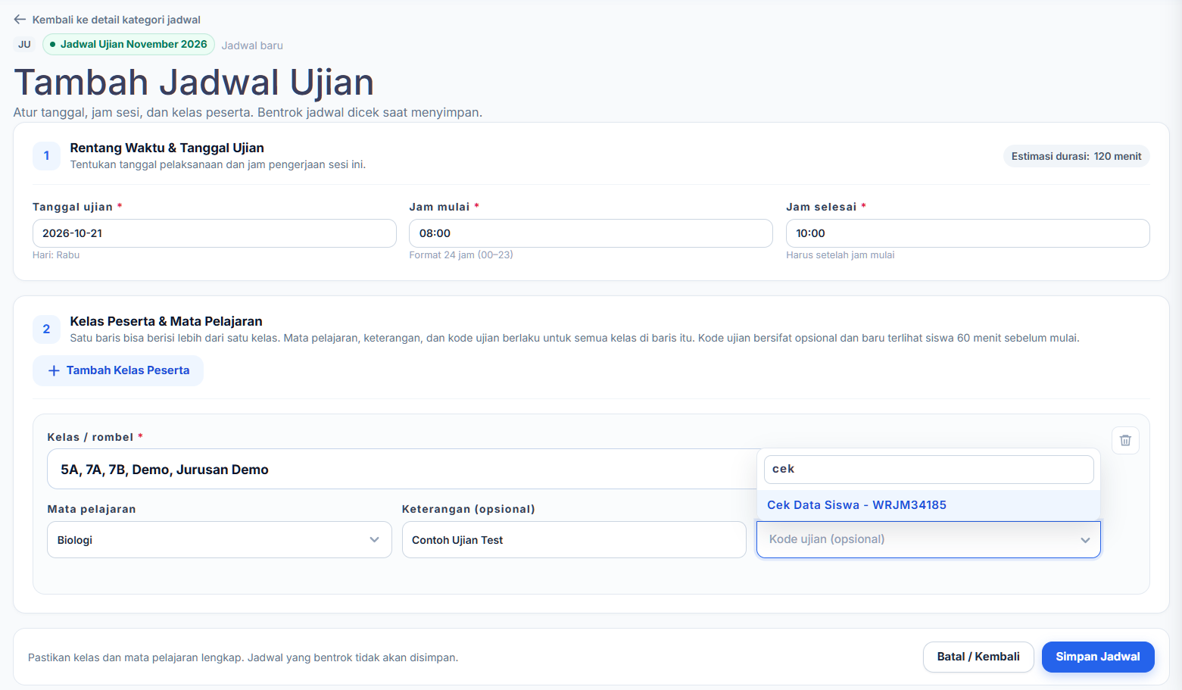1182x690 pixels.
Task: Click the 'Jadwal baru' breadcrumb text
Action: tap(252, 45)
